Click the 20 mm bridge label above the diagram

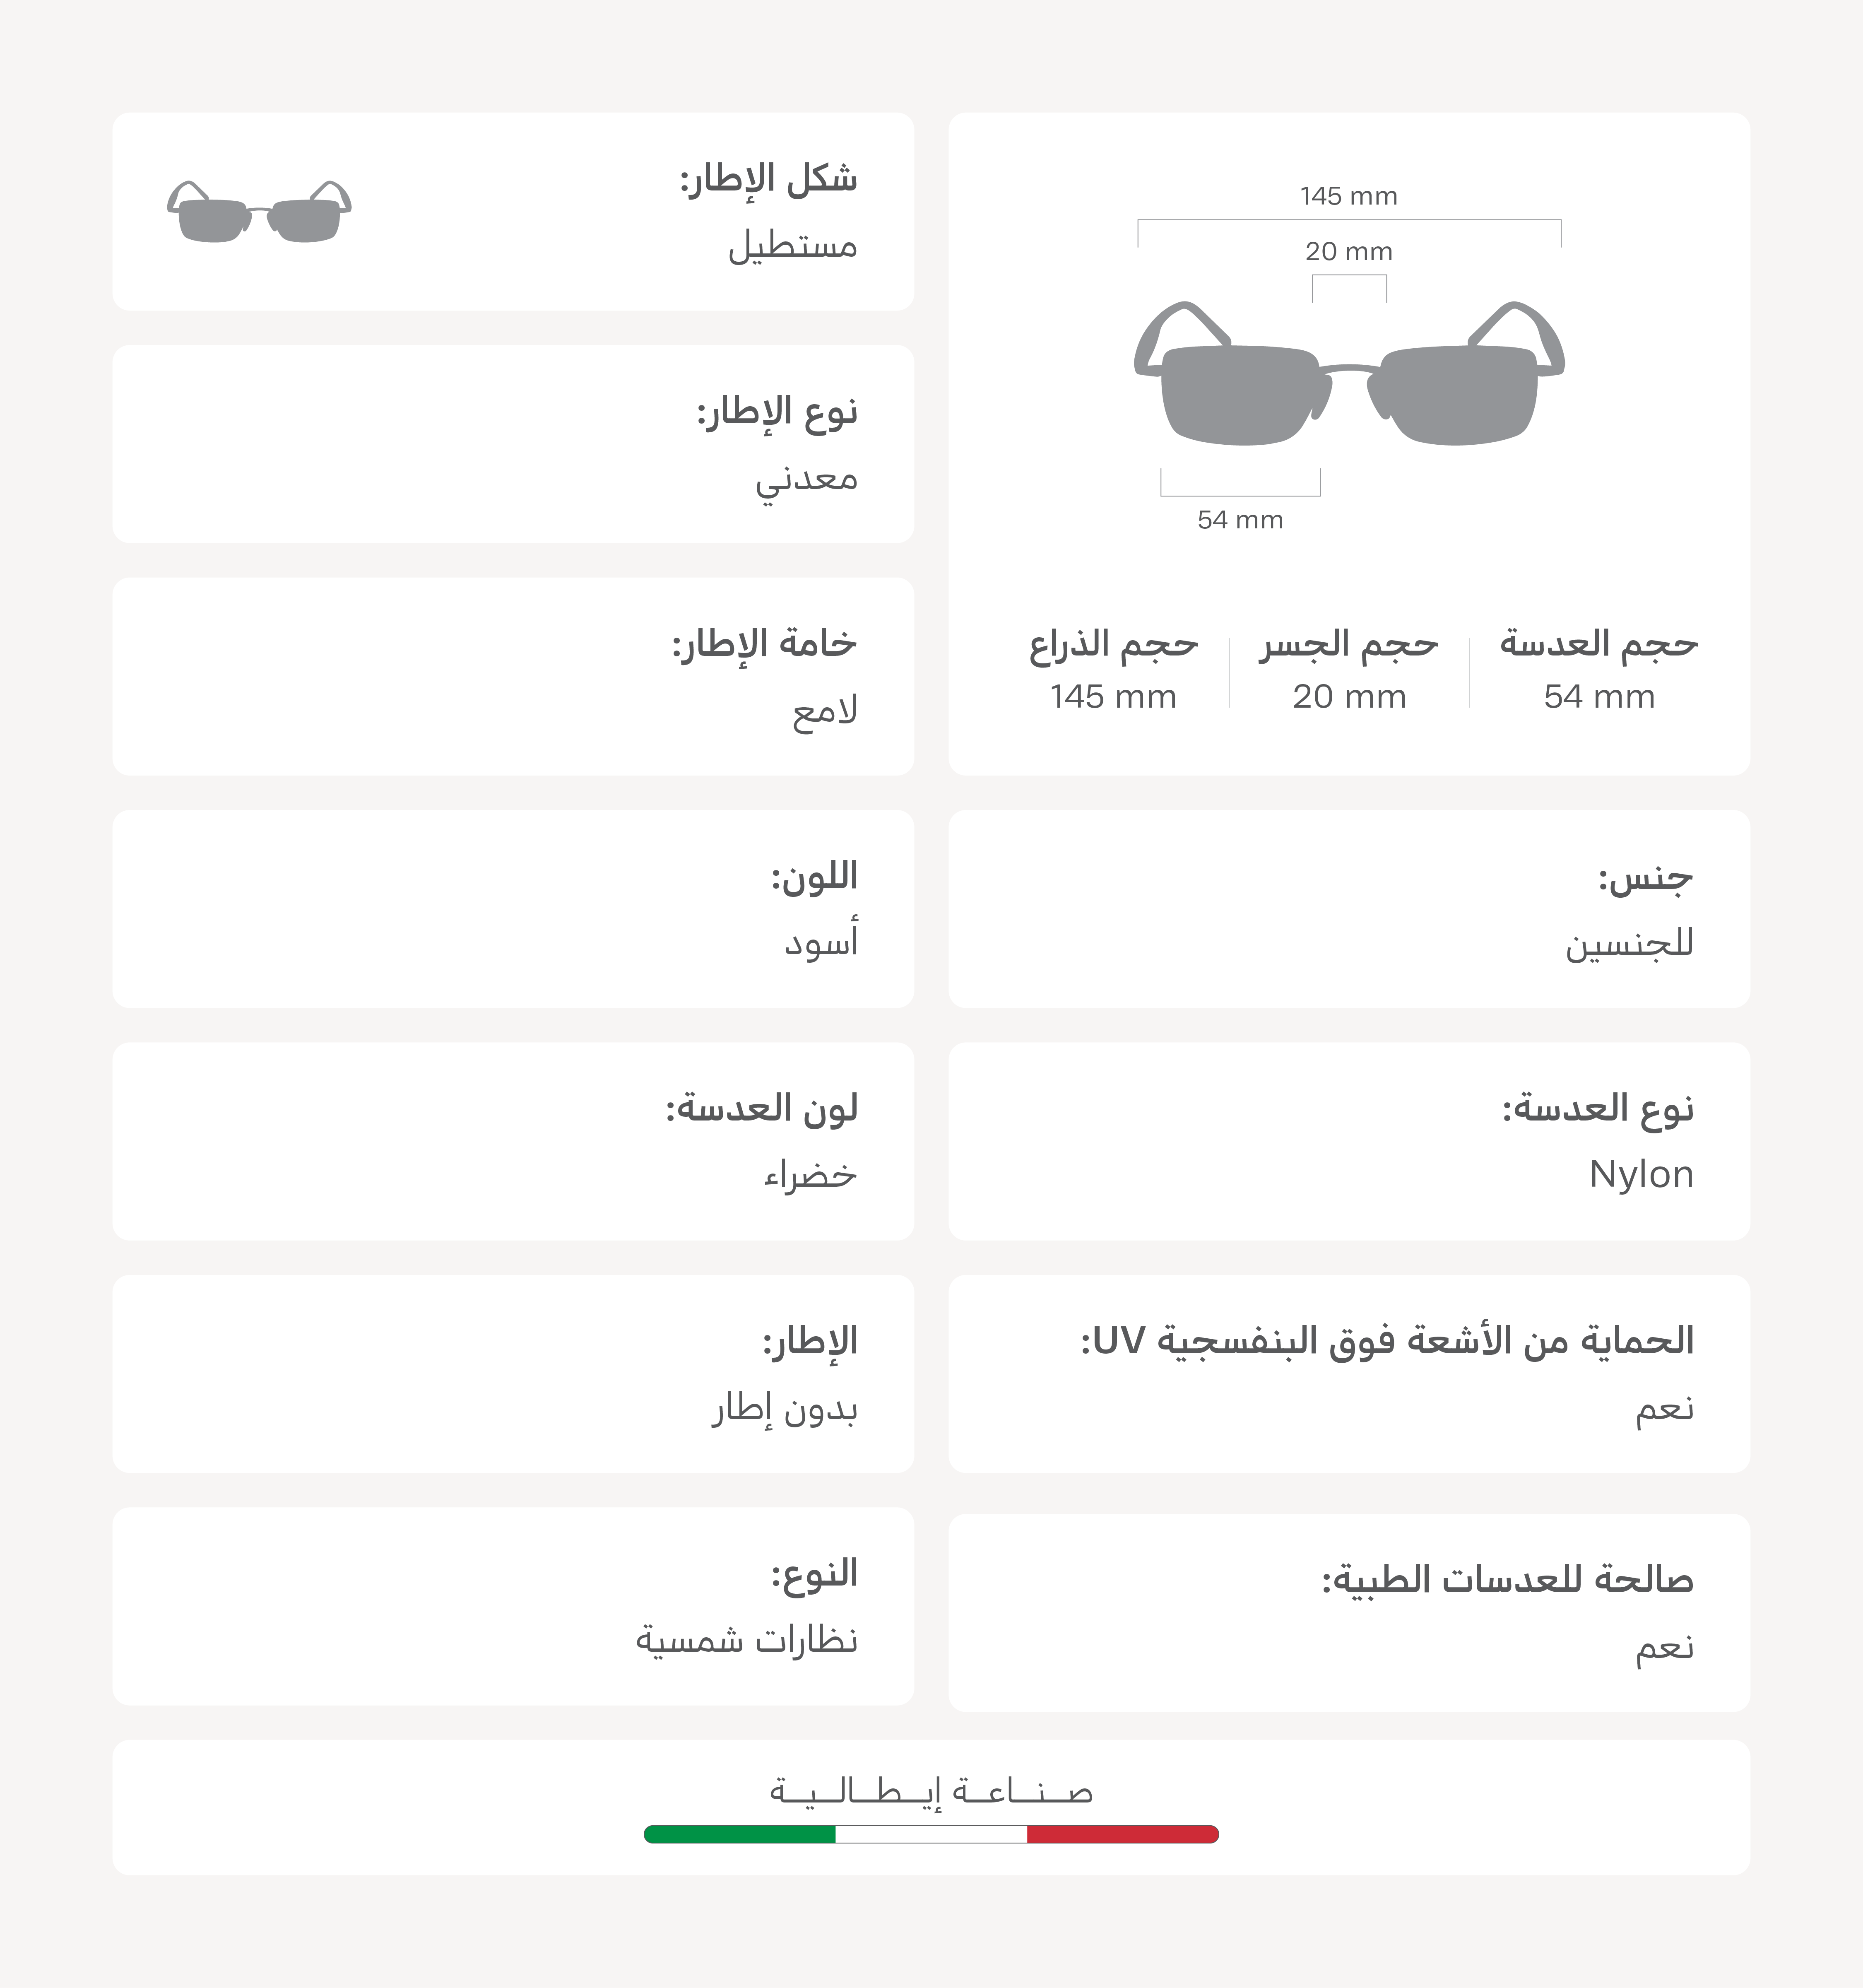[x=1348, y=252]
